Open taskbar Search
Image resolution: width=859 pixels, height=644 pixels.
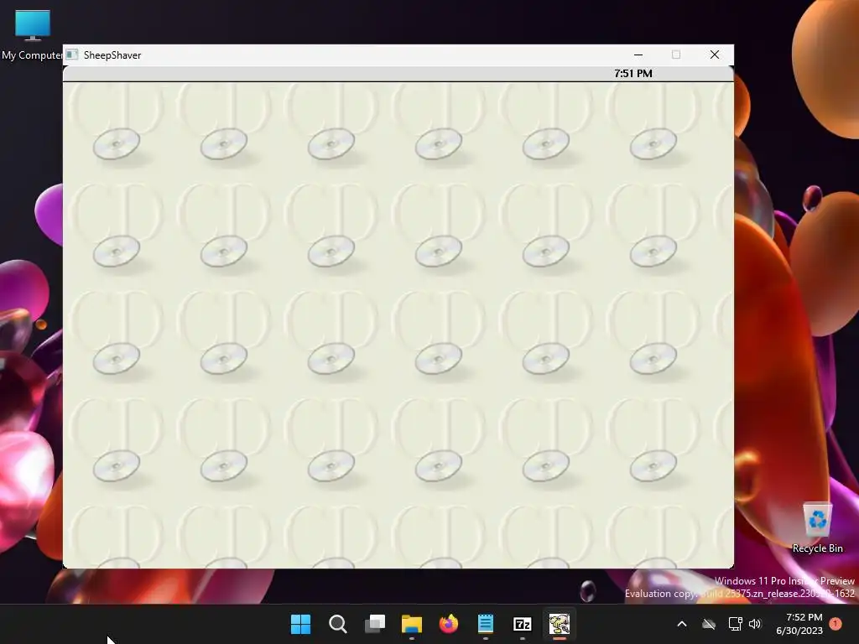337,624
